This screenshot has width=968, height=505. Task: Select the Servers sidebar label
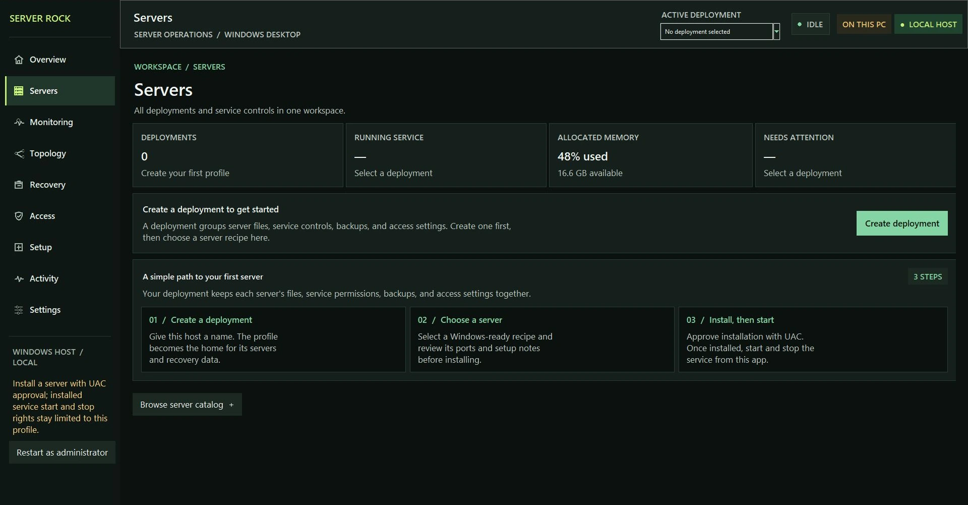[x=43, y=91]
